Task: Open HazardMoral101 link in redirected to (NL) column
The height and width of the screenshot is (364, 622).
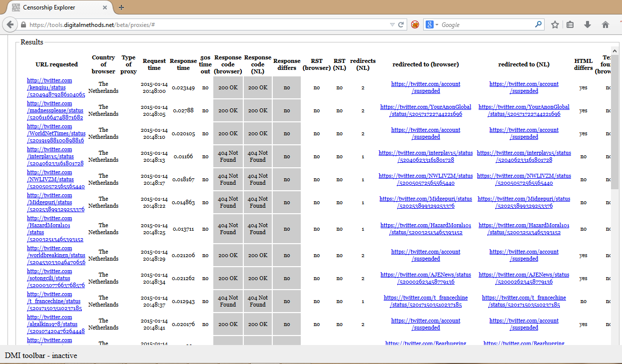Action: coord(524,229)
